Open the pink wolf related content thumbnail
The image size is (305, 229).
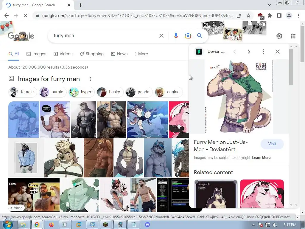[262, 194]
